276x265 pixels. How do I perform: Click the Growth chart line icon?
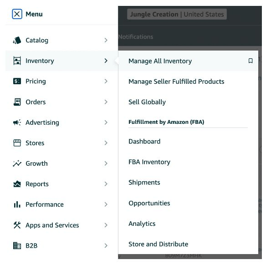click(x=17, y=163)
